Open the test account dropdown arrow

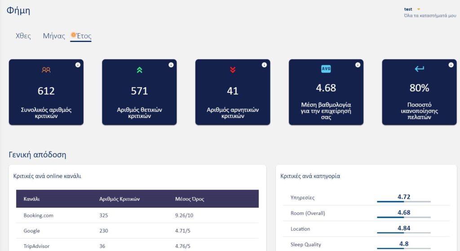click(419, 9)
